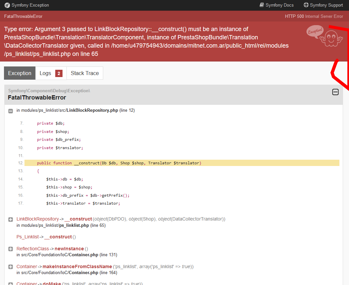Image resolution: width=349 pixels, height=285 pixels.
Task: Click the Symfony Support lifebuoy icon
Action: [x=306, y=5]
